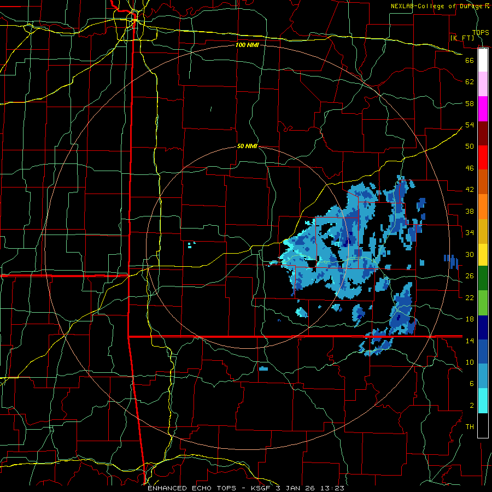The width and height of the screenshot is (492, 492).
Task: Click the 66 legend value
Action: point(470,60)
